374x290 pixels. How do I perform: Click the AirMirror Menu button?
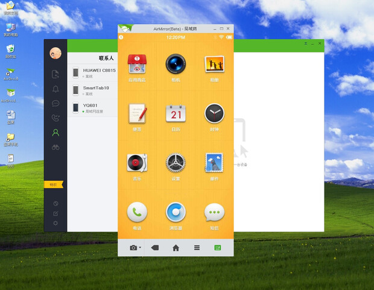tap(197, 248)
